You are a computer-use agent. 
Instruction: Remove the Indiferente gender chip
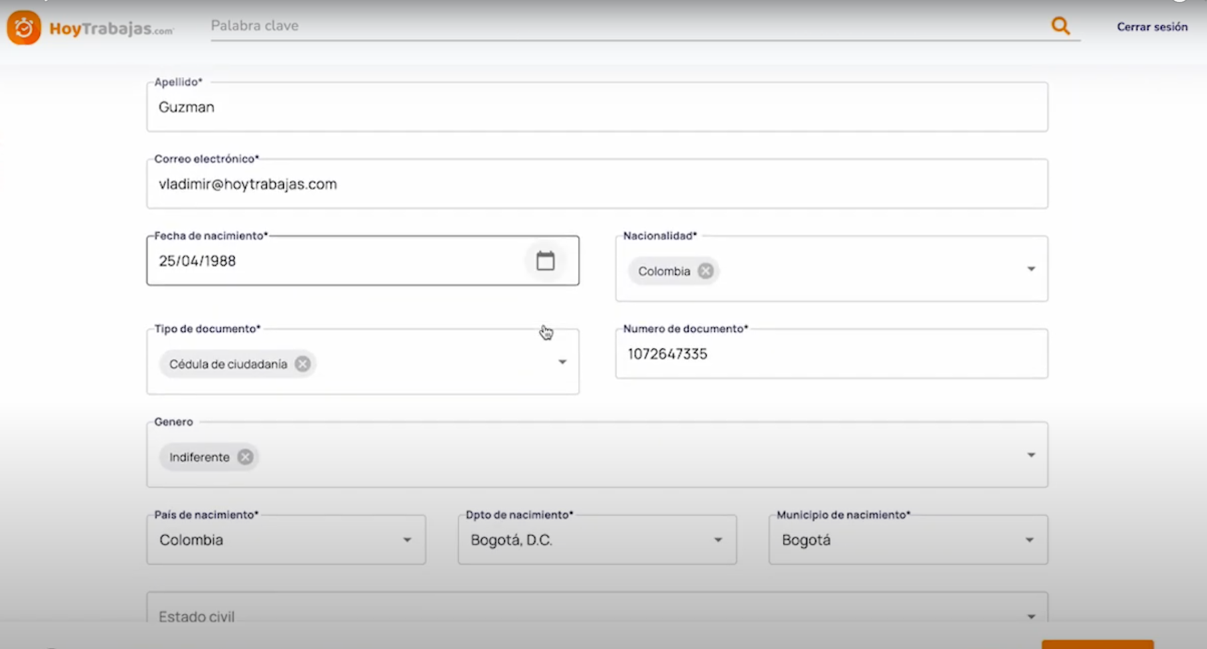coord(246,457)
